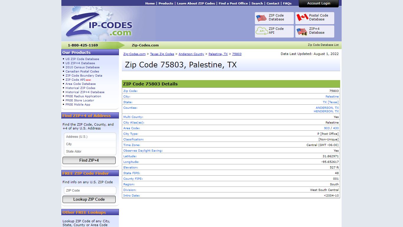
Task: Click Zip-Codes.com breadcrumb link
Action: (x=135, y=54)
